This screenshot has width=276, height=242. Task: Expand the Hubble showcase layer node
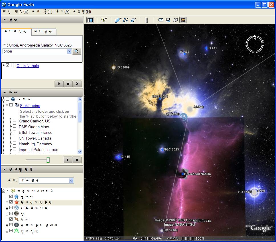pyautogui.click(x=7, y=208)
